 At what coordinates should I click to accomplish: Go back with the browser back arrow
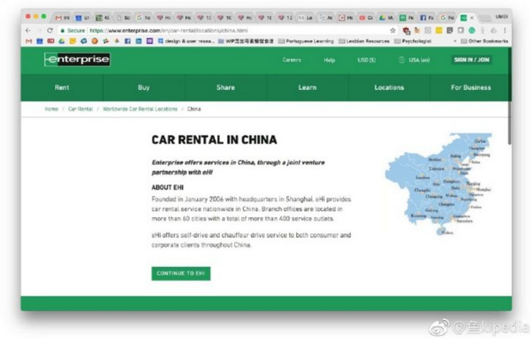pyautogui.click(x=28, y=30)
